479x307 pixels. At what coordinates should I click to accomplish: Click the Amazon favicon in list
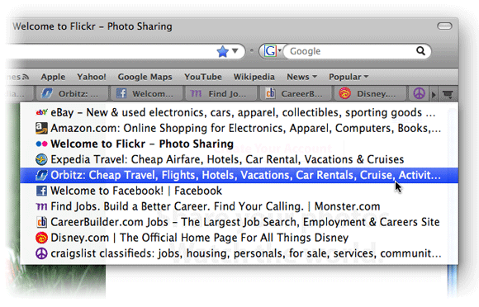pyautogui.click(x=41, y=128)
